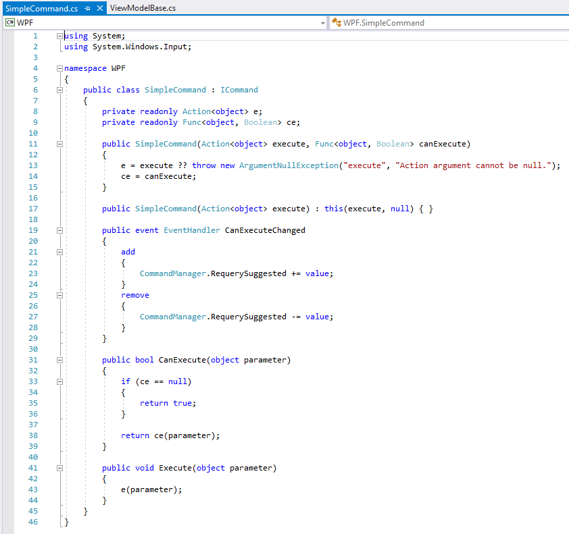The width and height of the screenshot is (569, 534).
Task: Click line number 13 in the margin
Action: (33, 165)
